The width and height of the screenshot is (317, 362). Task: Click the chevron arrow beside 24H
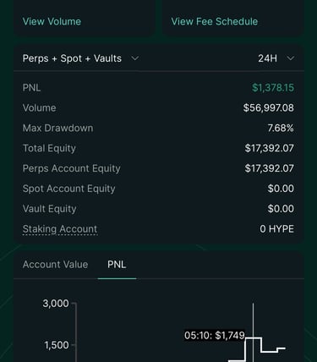291,58
